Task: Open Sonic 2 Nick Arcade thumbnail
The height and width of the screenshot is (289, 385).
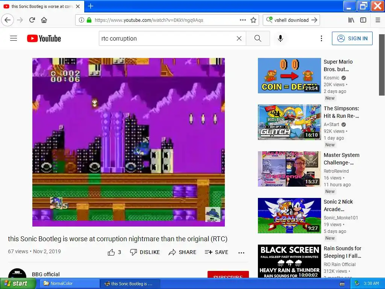Action: click(289, 216)
